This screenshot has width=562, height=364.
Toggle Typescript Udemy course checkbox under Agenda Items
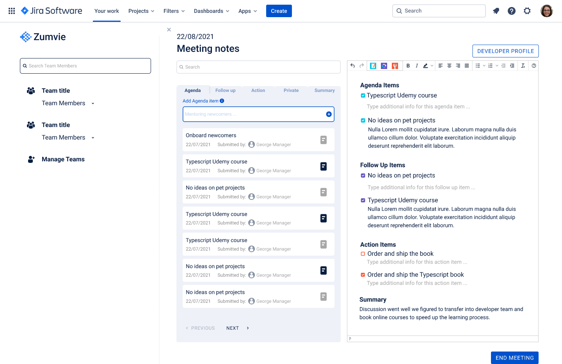pyautogui.click(x=363, y=95)
